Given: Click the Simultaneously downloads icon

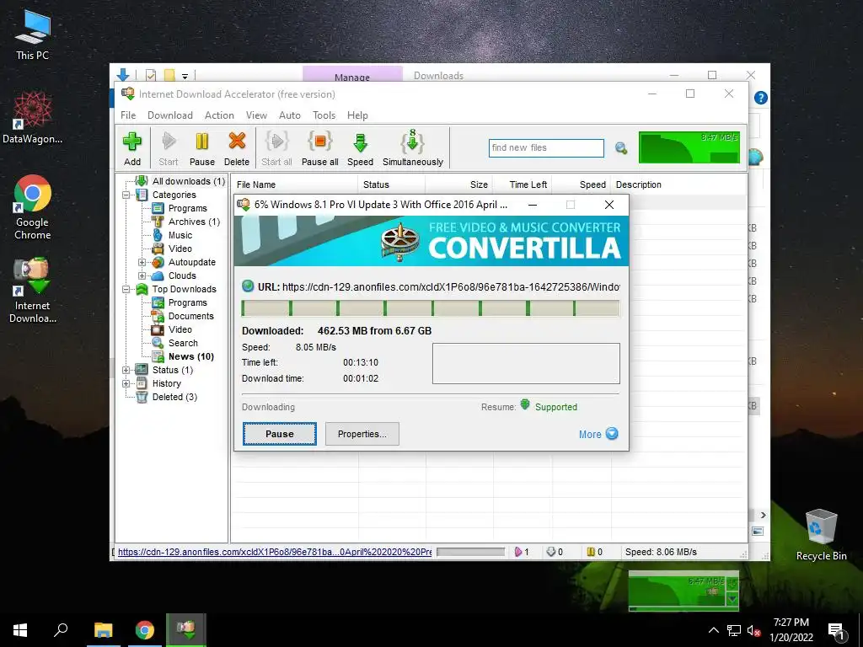Looking at the screenshot, I should pos(413,148).
